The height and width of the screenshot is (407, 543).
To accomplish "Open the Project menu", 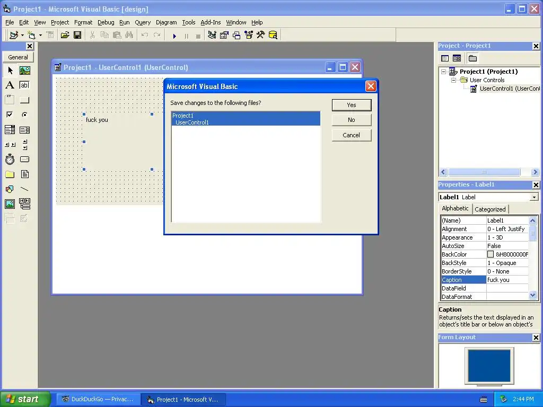I will click(x=60, y=22).
